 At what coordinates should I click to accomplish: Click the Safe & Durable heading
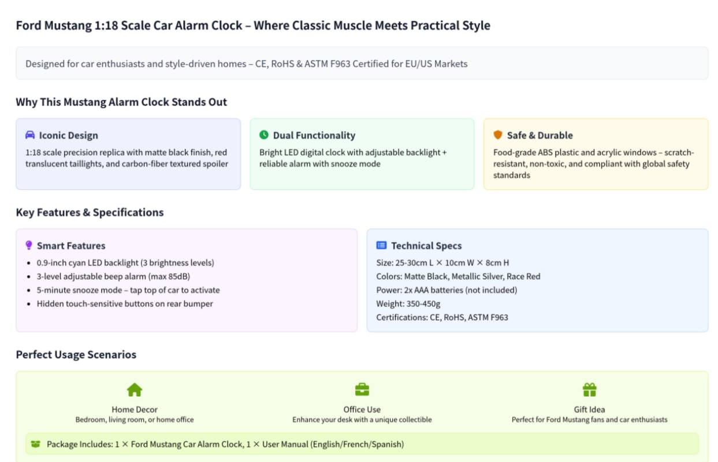[x=540, y=136]
